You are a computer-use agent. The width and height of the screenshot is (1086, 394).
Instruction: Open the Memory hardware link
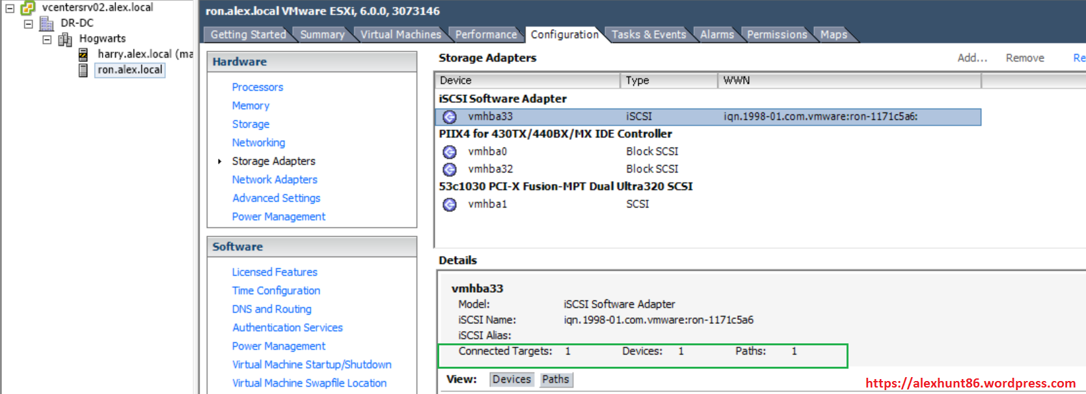click(x=251, y=106)
